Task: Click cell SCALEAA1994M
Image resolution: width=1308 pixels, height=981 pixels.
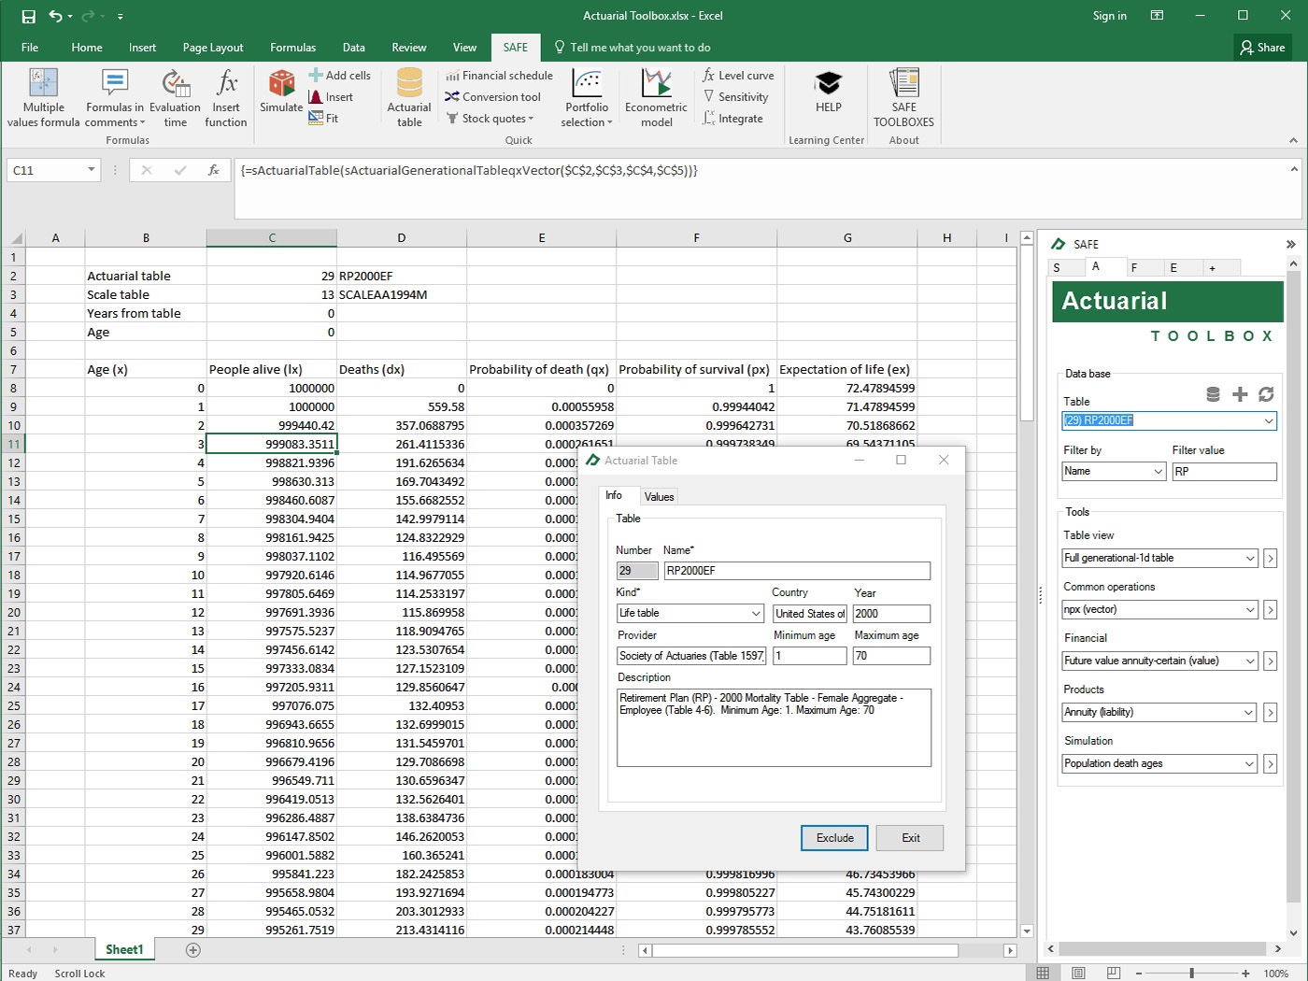Action: [x=402, y=294]
